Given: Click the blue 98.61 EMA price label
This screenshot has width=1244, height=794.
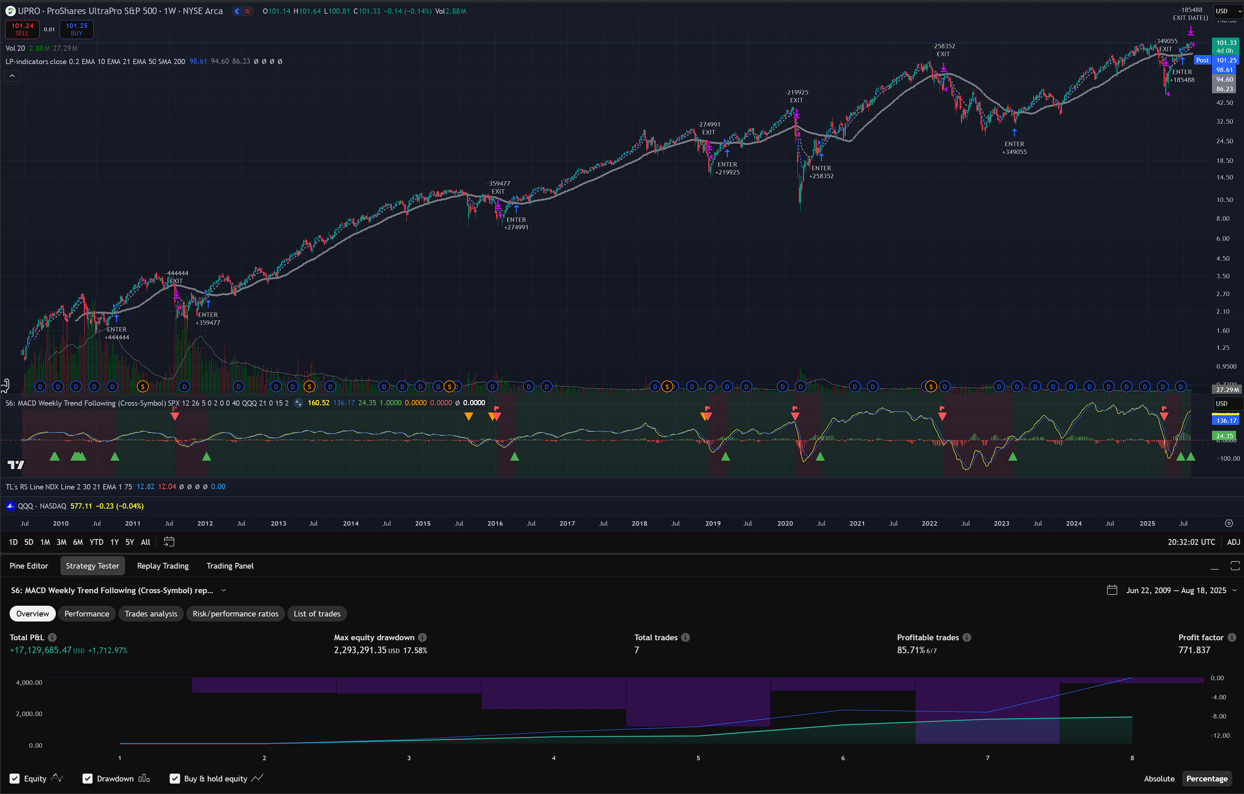Looking at the screenshot, I should coord(1224,70).
